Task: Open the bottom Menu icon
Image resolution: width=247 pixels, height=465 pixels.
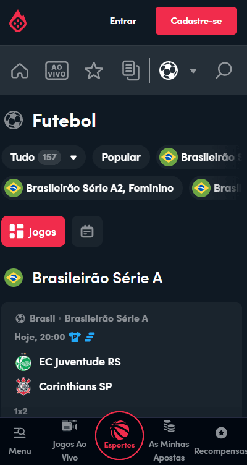Action: pyautogui.click(x=20, y=442)
